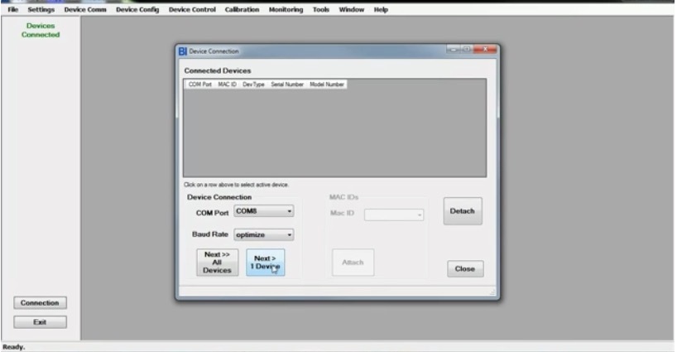The width and height of the screenshot is (677, 352).
Task: Click the Connection button in sidebar
Action: point(40,303)
